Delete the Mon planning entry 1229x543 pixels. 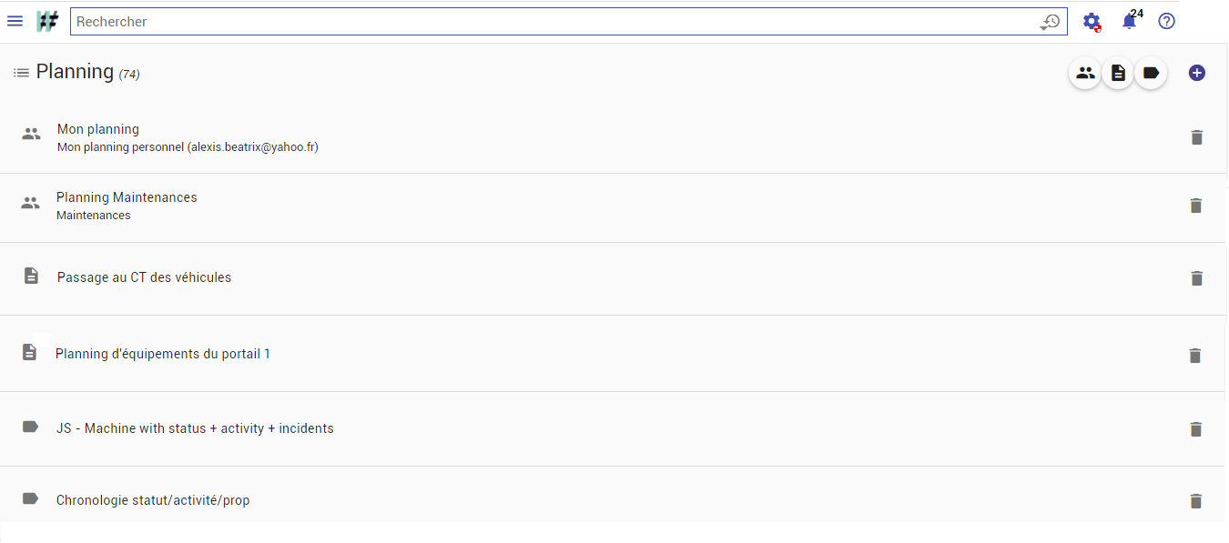(x=1197, y=137)
